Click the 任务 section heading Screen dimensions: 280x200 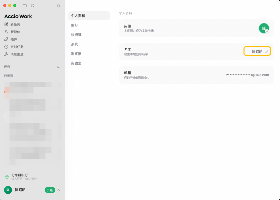(7, 66)
